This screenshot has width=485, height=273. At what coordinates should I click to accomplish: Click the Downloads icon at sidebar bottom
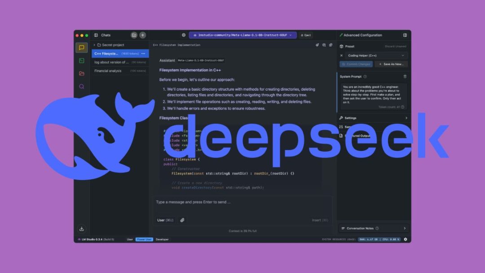82,229
